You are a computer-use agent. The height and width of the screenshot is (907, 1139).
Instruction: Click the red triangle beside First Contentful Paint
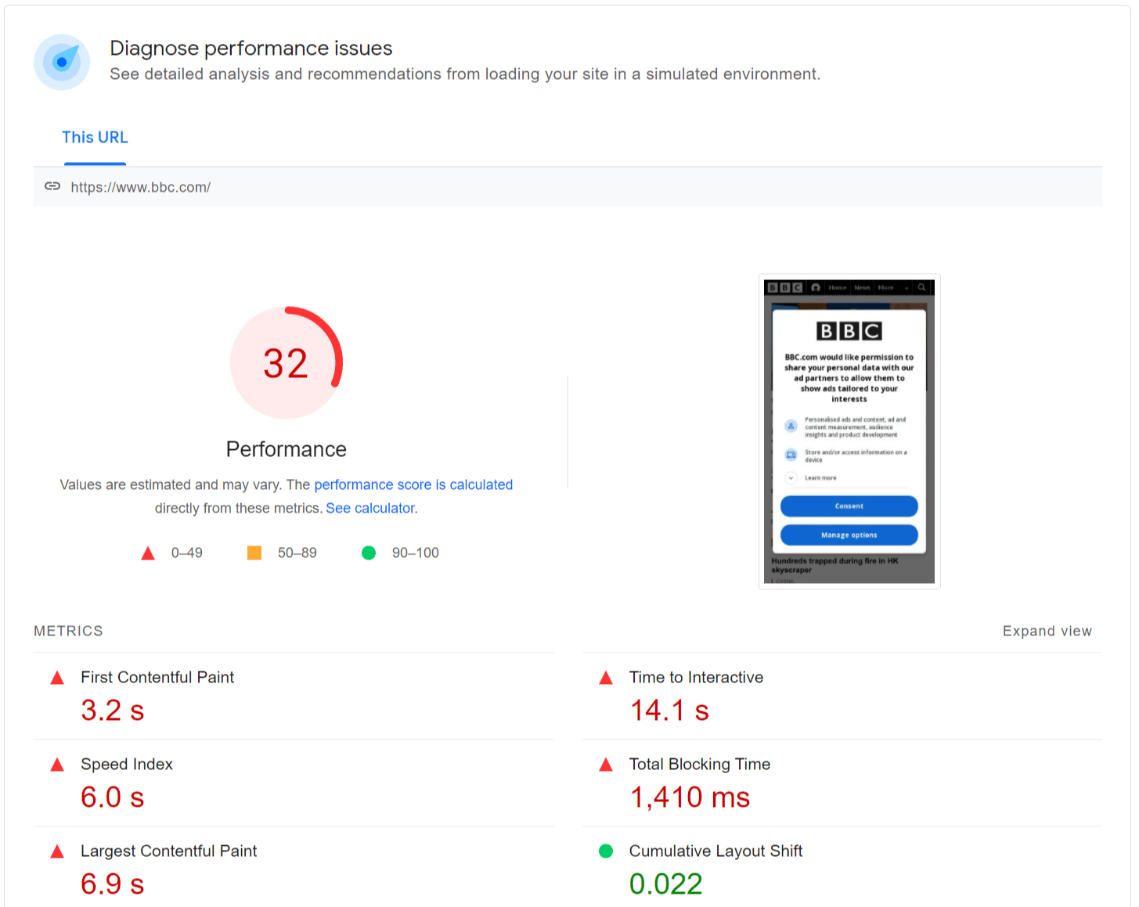57,677
